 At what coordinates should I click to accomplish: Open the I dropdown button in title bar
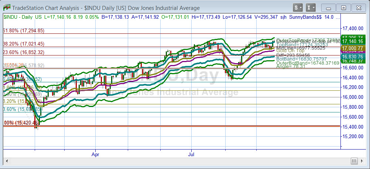(311, 8)
